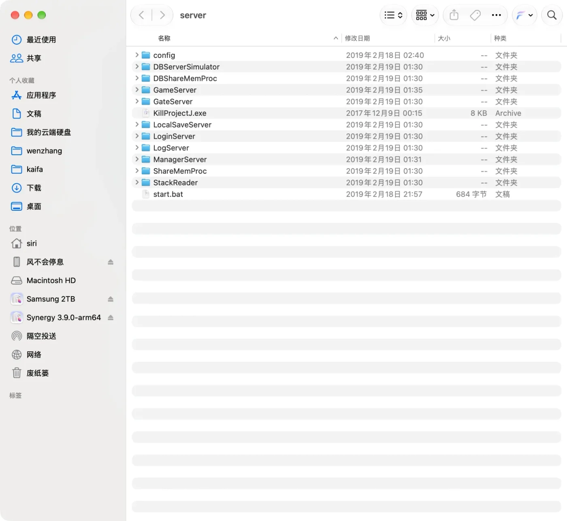Expand the StackReader folder
This screenshot has height=521, width=567.
[x=137, y=182]
